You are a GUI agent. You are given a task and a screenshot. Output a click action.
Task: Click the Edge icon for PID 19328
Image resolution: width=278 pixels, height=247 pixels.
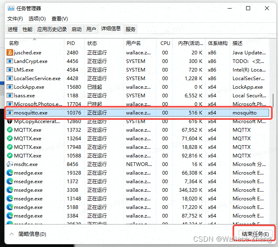[x=10, y=173]
